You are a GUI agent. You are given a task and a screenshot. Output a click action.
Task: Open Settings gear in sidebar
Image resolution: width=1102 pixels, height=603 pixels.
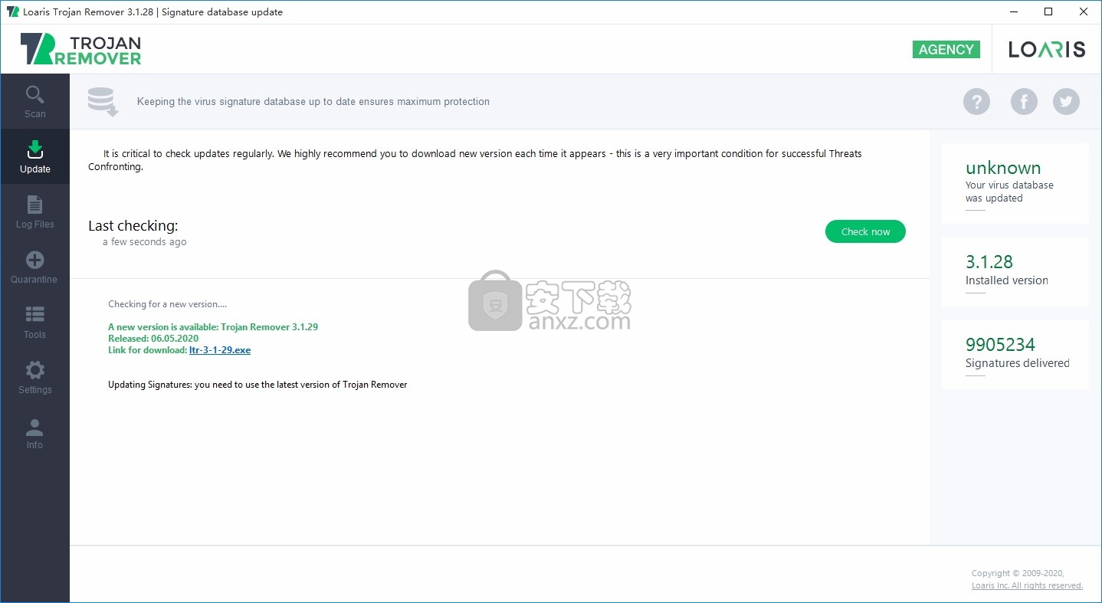(x=34, y=378)
